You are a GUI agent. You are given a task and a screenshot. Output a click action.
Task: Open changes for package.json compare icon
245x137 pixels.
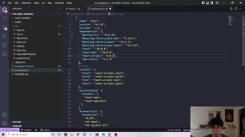(x=231, y=9)
